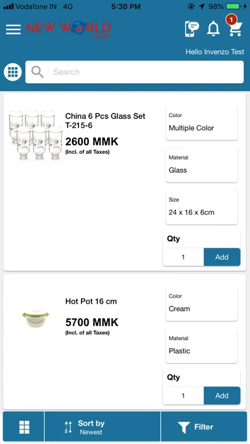The image size is (250, 444).
Task: Add Hot Pot 16 cm to cart
Action: (222, 396)
